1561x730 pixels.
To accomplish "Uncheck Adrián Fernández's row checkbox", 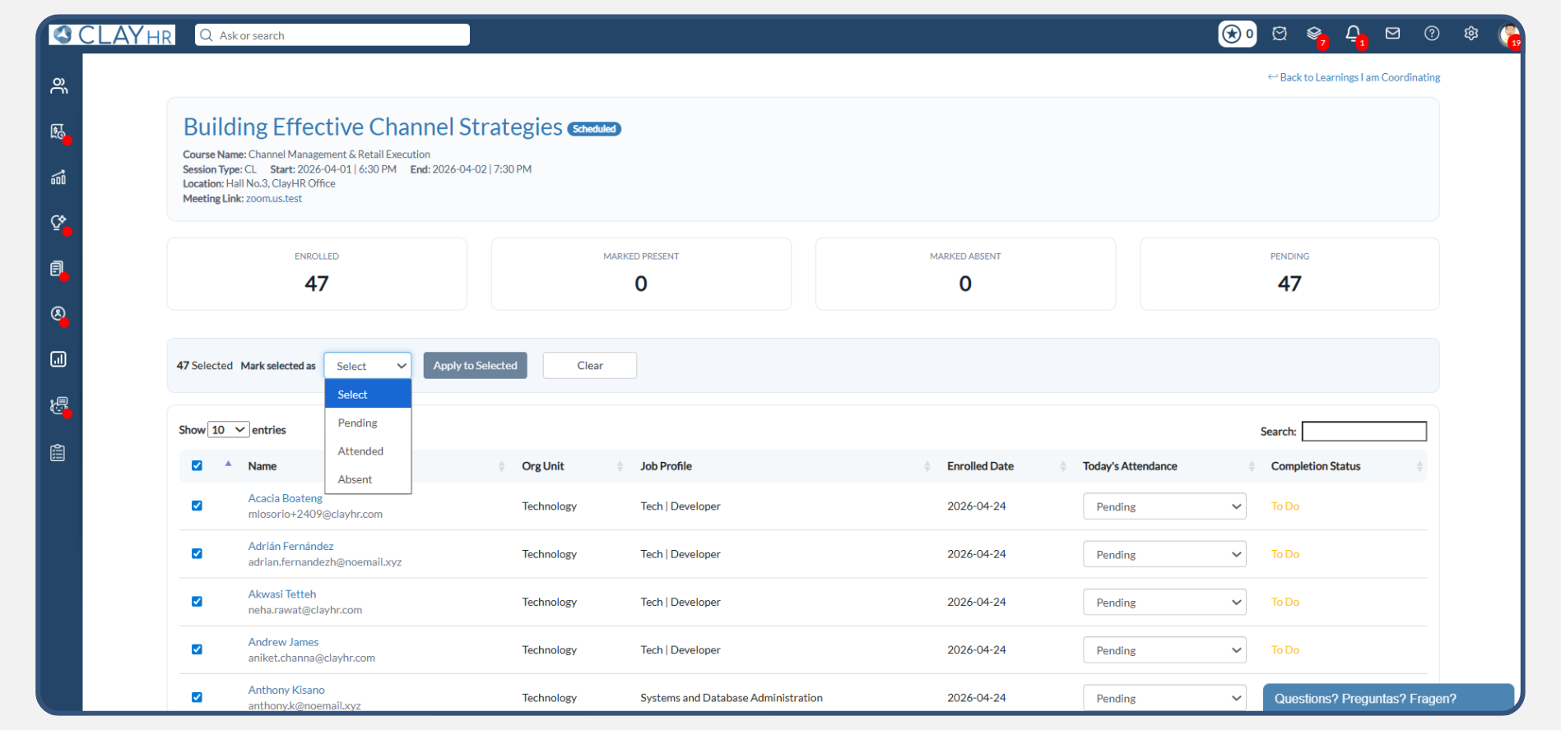I will coord(197,553).
